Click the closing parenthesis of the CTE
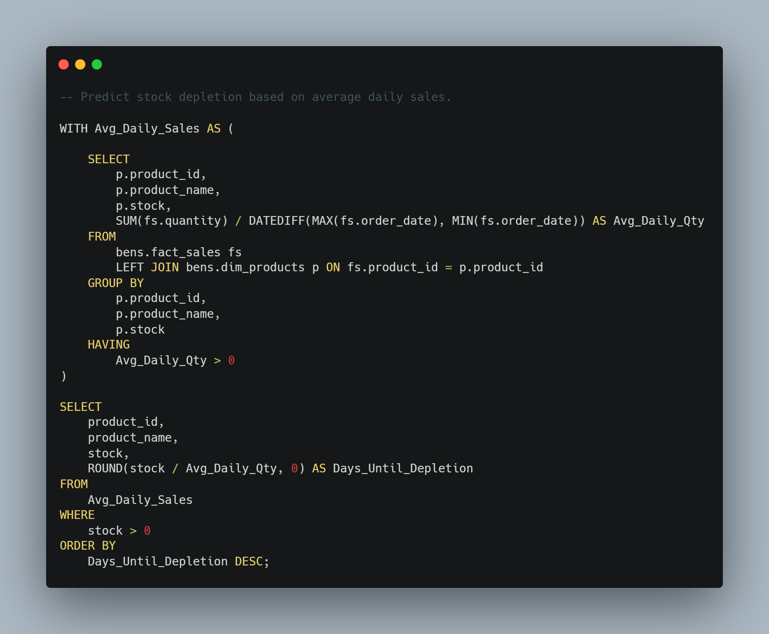The image size is (769, 634). (64, 376)
